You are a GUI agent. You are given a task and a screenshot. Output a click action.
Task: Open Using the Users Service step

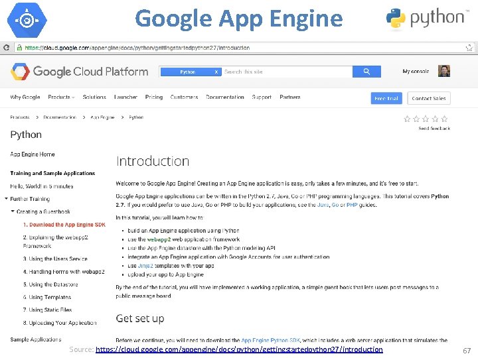55,259
